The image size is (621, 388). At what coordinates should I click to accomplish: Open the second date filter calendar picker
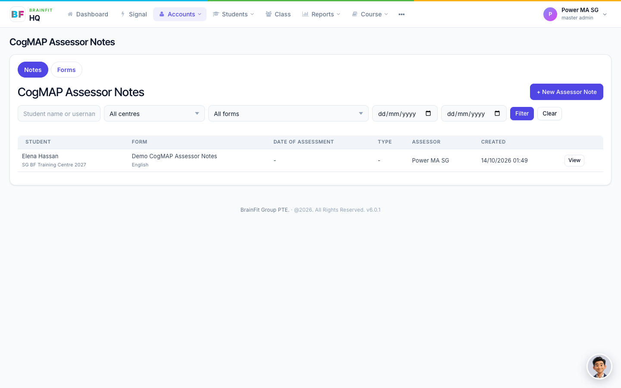pyautogui.click(x=497, y=113)
